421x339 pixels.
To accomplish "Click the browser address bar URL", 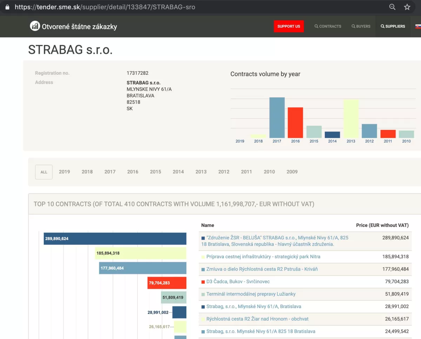I will (x=105, y=7).
